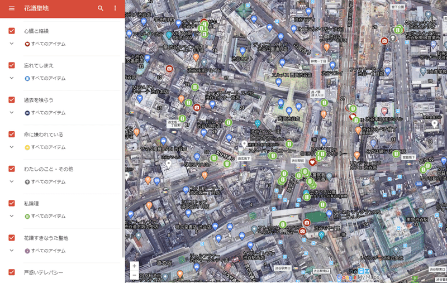This screenshot has width=447, height=283.
Task: Open the hamburger menu
Action: coord(11,8)
